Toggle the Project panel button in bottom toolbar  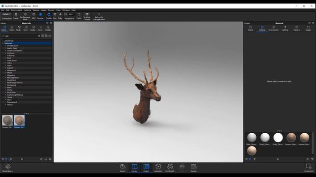tap(146, 168)
